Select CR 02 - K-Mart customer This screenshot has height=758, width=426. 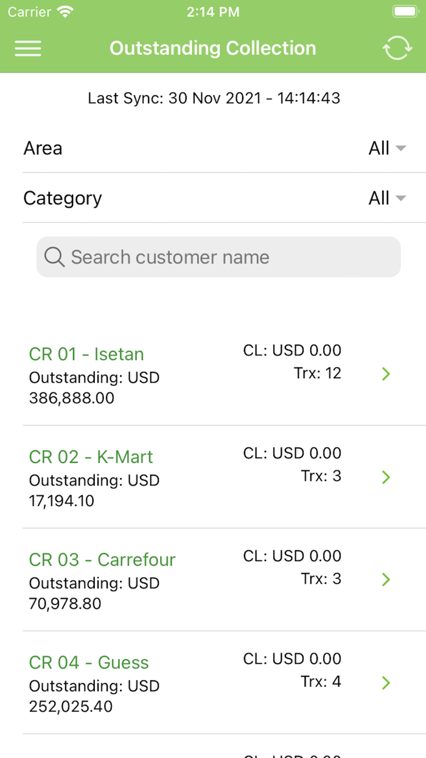coord(91,457)
